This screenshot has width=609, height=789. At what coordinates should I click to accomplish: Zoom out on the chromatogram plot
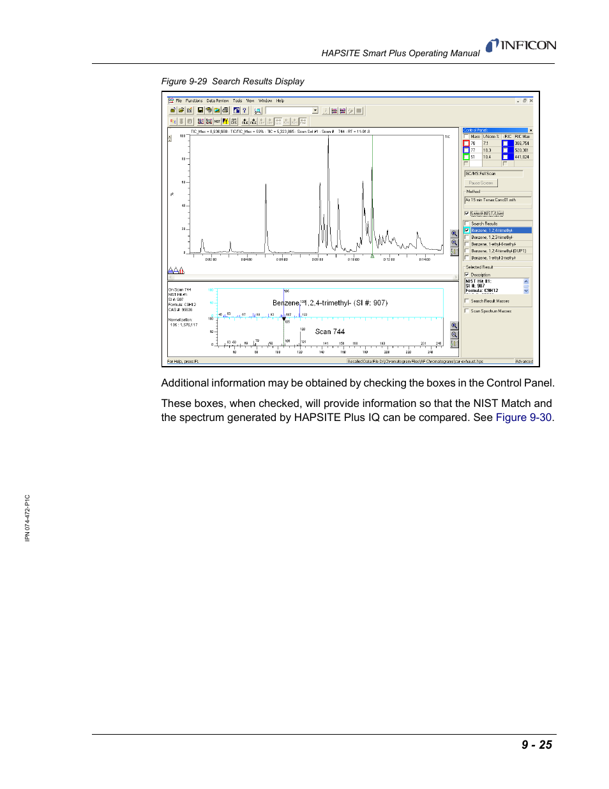(x=454, y=243)
